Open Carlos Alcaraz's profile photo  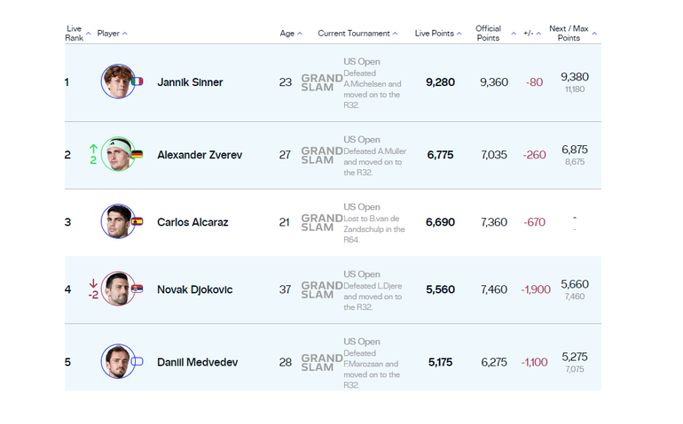(x=118, y=221)
